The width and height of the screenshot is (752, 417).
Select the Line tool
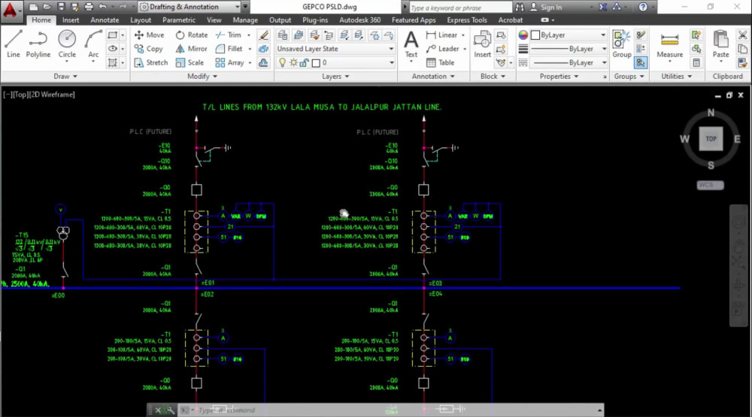(14, 44)
